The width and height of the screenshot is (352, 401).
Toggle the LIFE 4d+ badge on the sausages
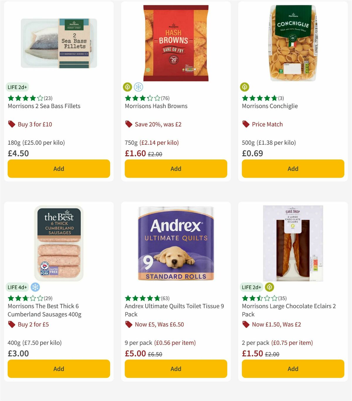[17, 287]
